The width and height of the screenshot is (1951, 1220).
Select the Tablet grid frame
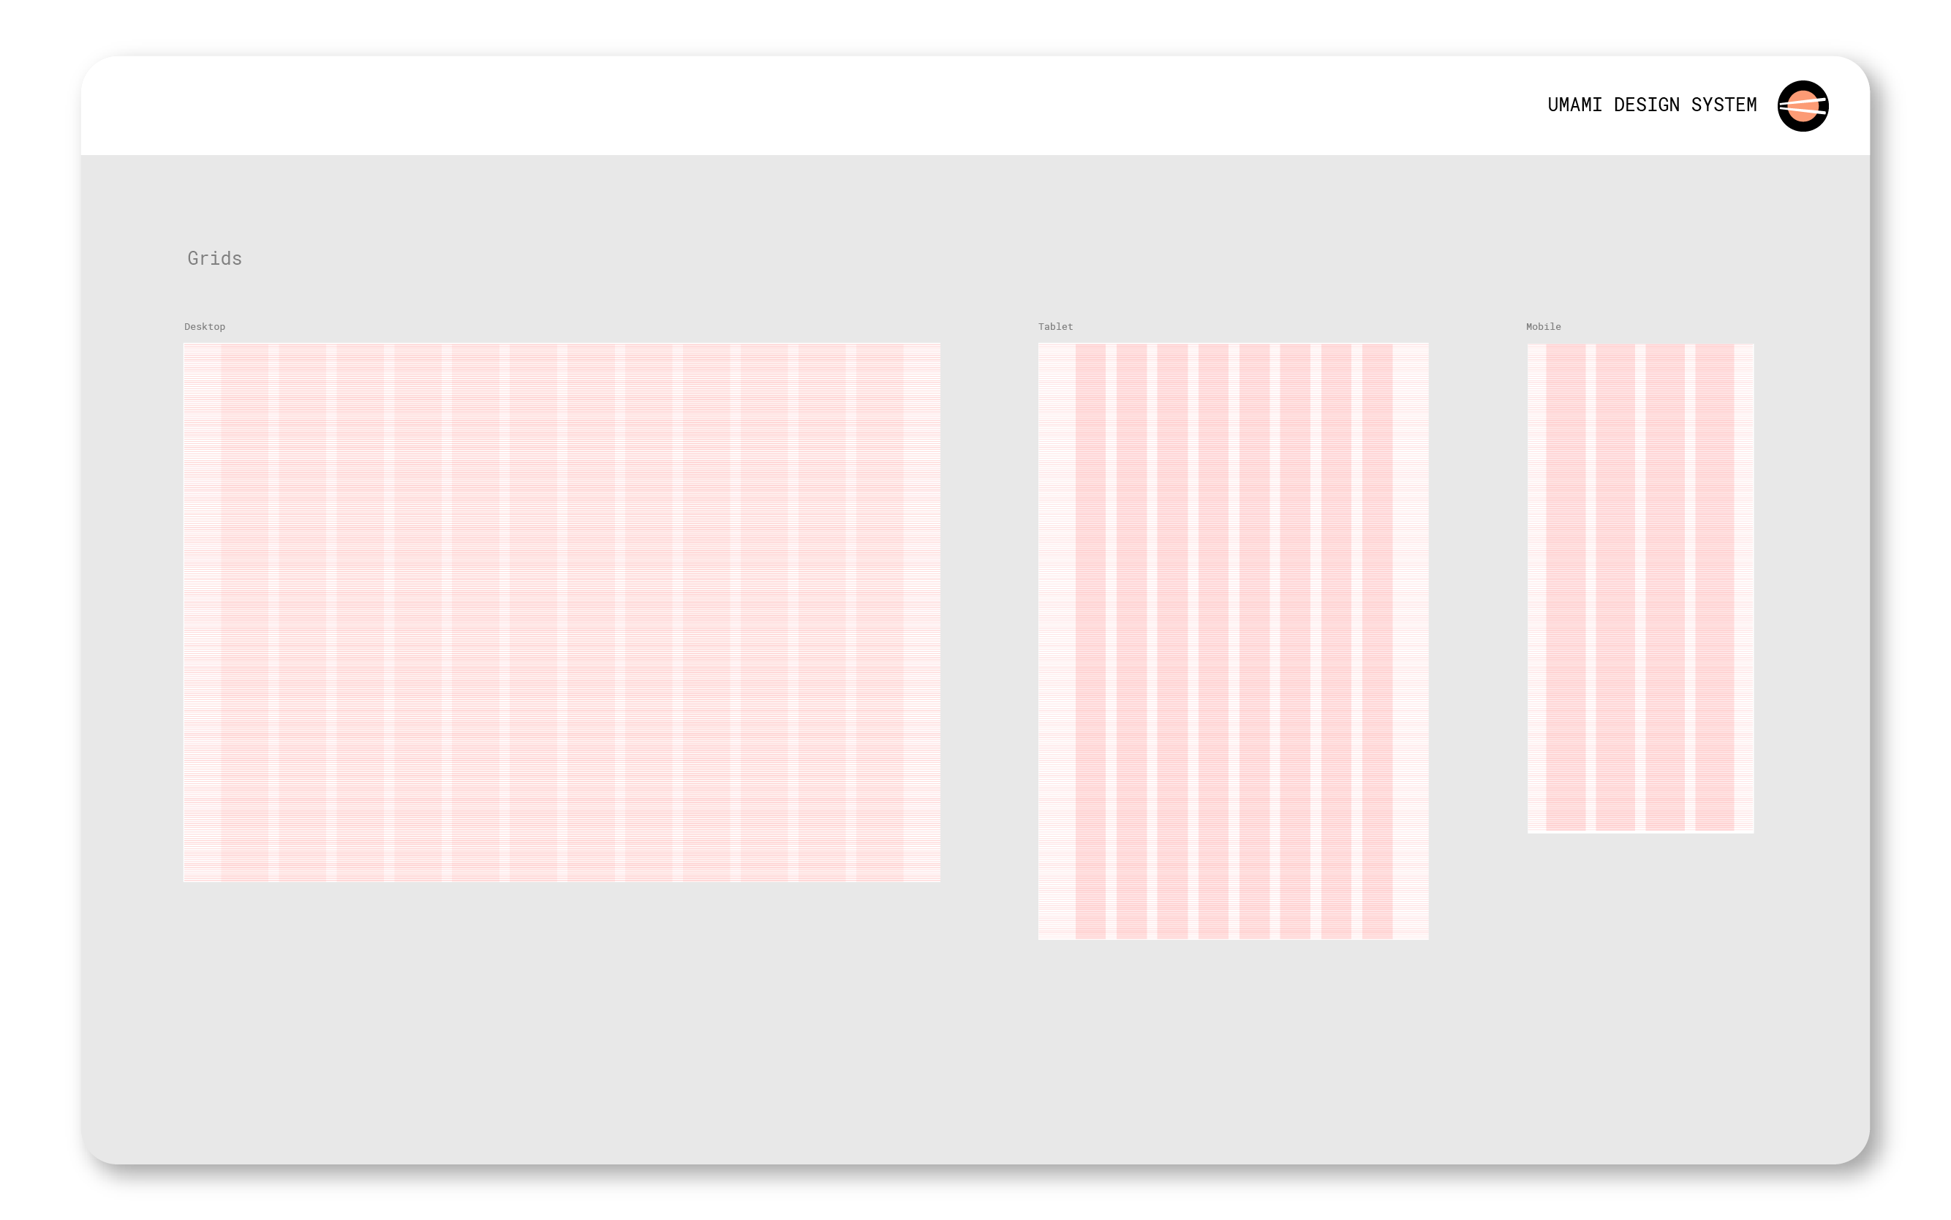pyautogui.click(x=1232, y=641)
